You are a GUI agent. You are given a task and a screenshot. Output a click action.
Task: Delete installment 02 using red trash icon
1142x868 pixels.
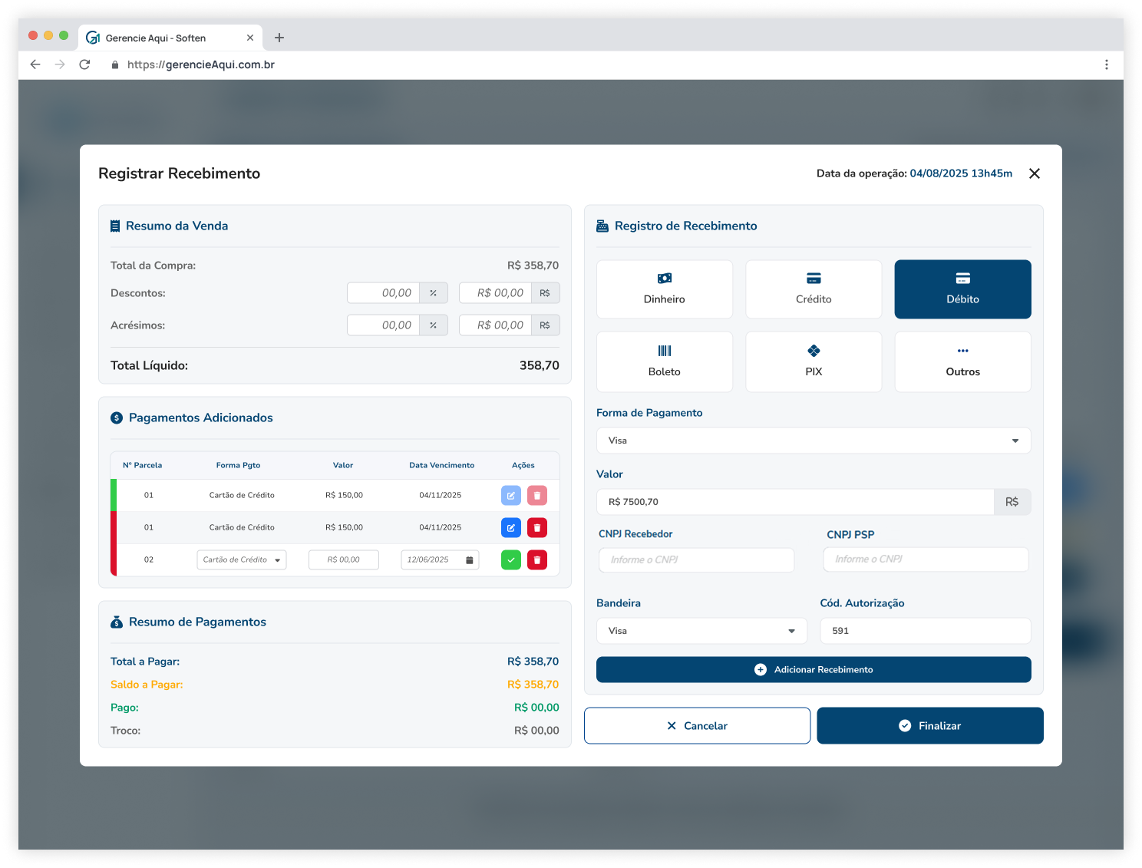tap(537, 560)
